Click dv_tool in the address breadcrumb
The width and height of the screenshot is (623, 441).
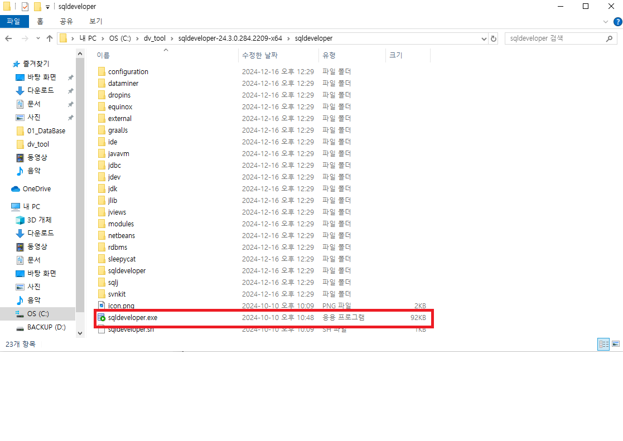pos(154,38)
